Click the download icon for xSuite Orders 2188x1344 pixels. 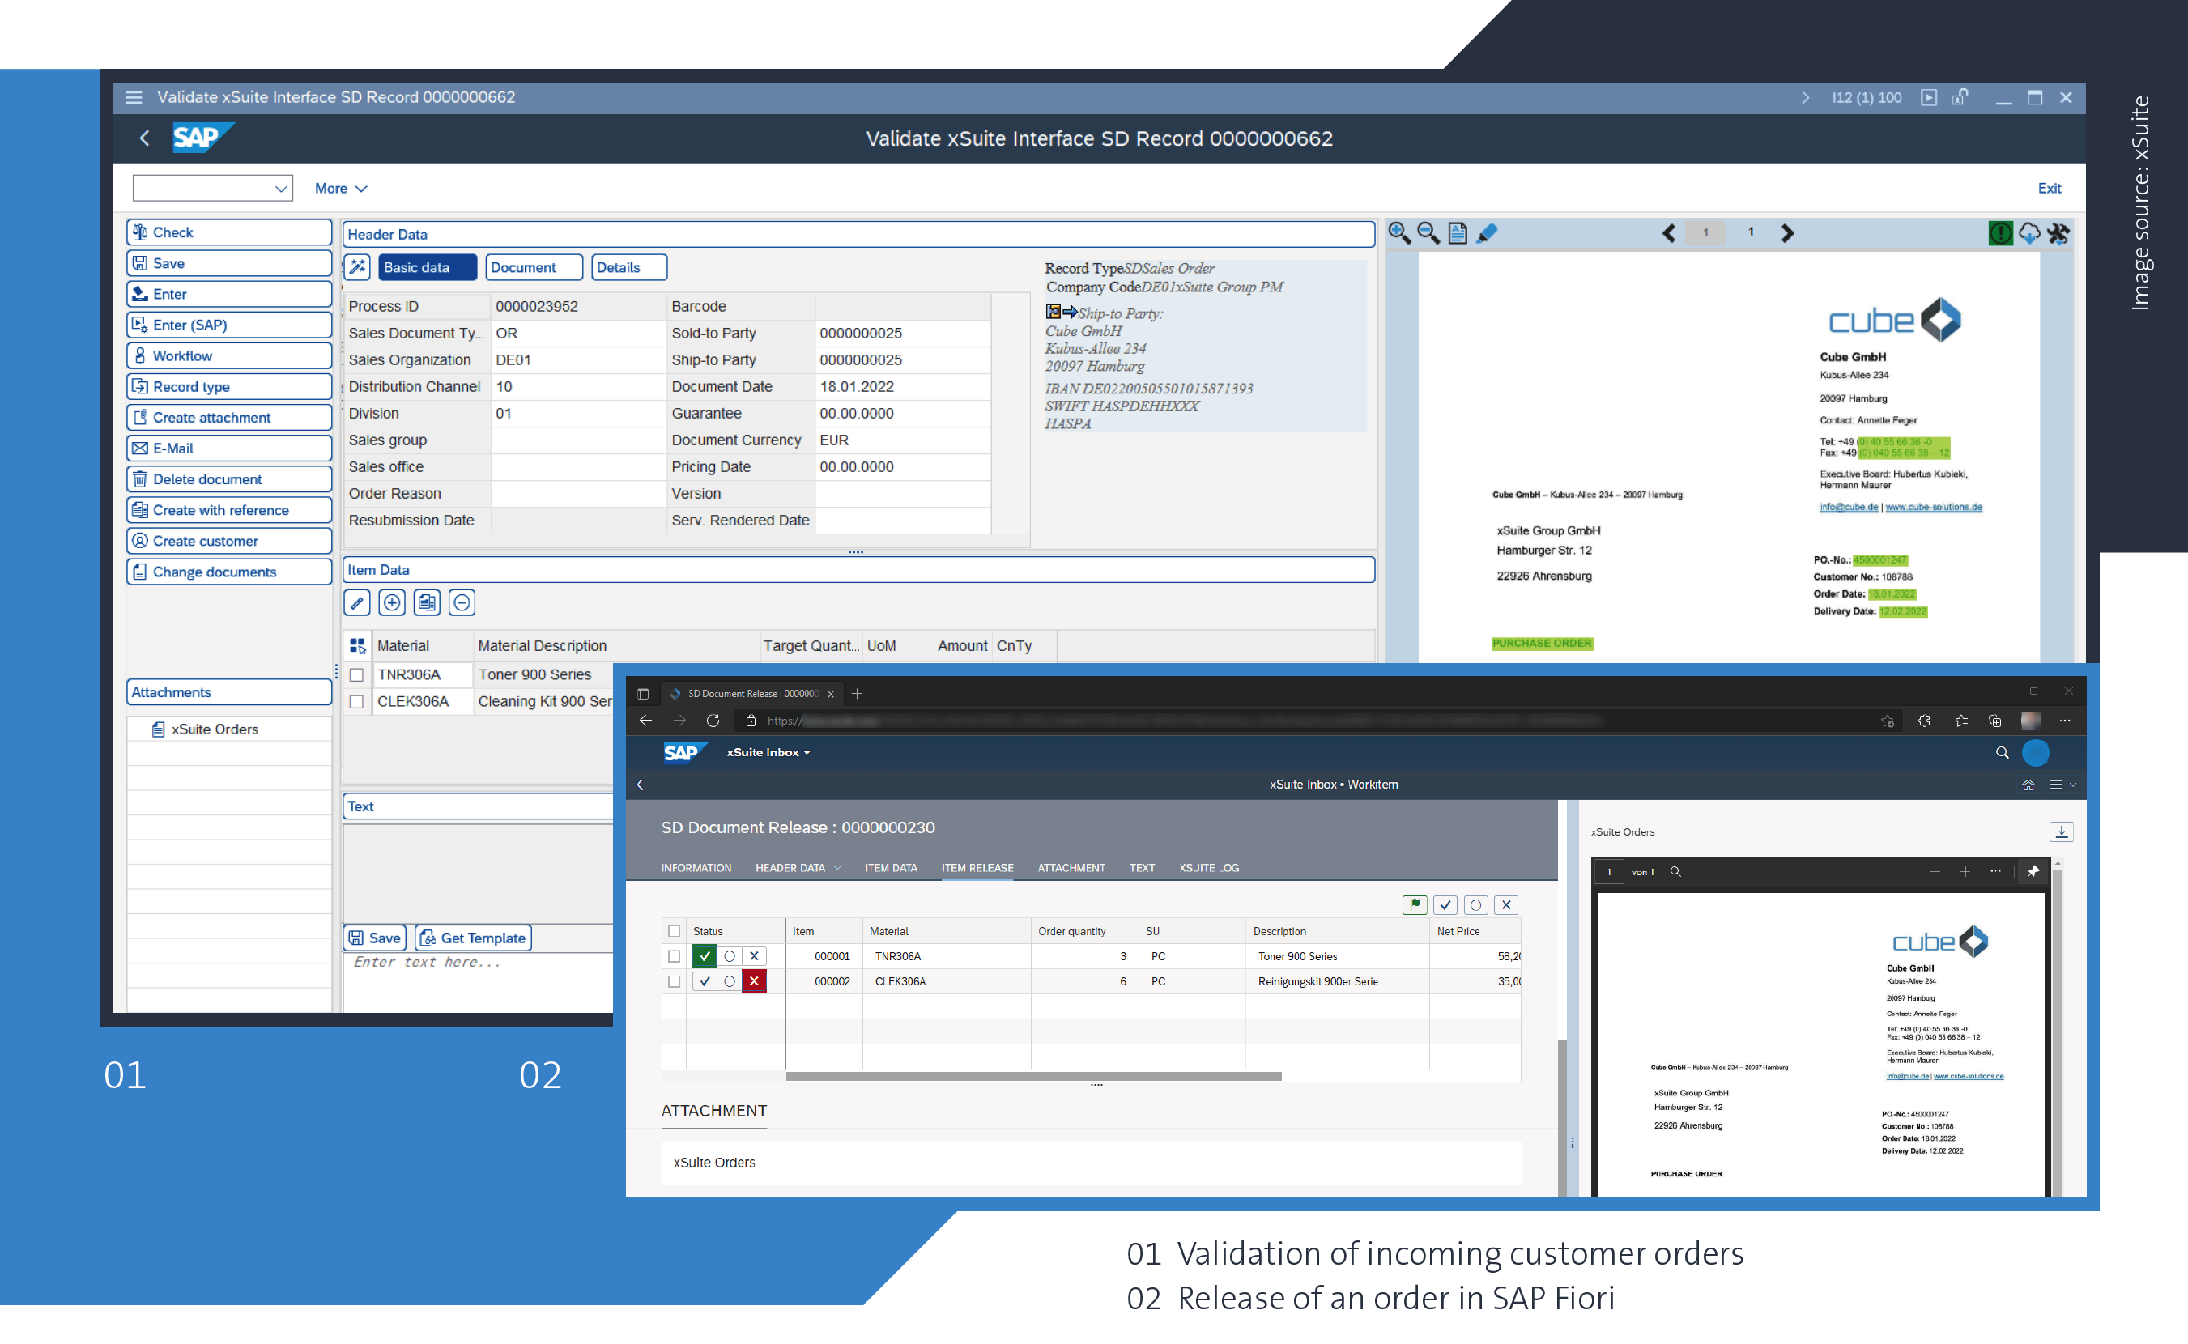2061,832
